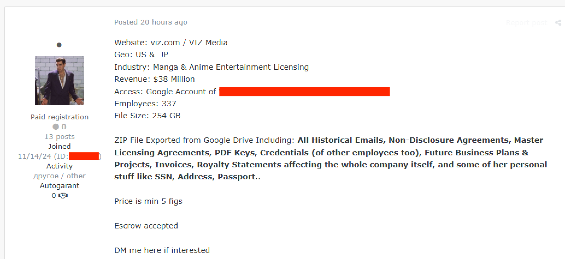Open the author's '13 posts' count
Screen dimensions: 565x259
(60, 137)
